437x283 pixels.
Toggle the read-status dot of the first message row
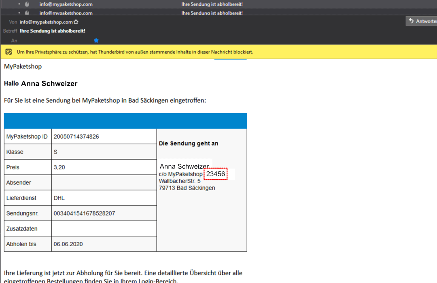click(19, 4)
